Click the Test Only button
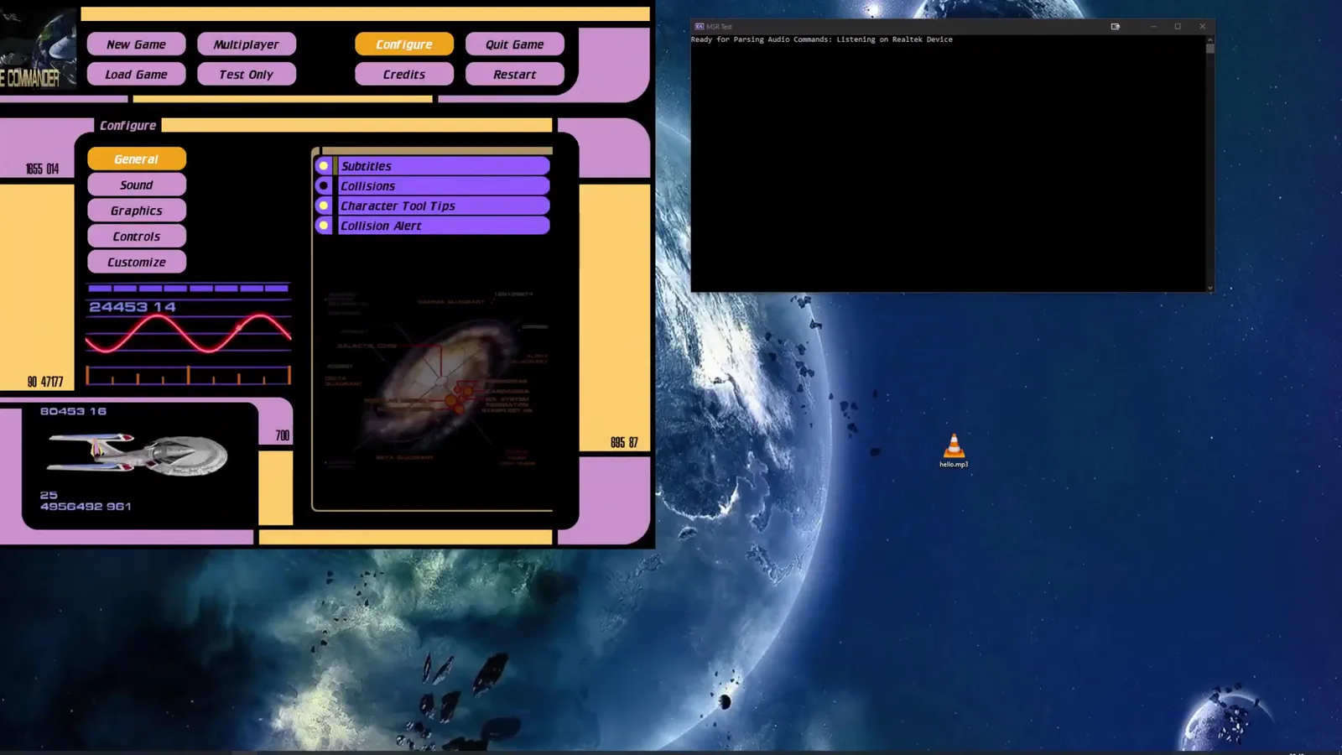The width and height of the screenshot is (1342, 755). coord(247,74)
